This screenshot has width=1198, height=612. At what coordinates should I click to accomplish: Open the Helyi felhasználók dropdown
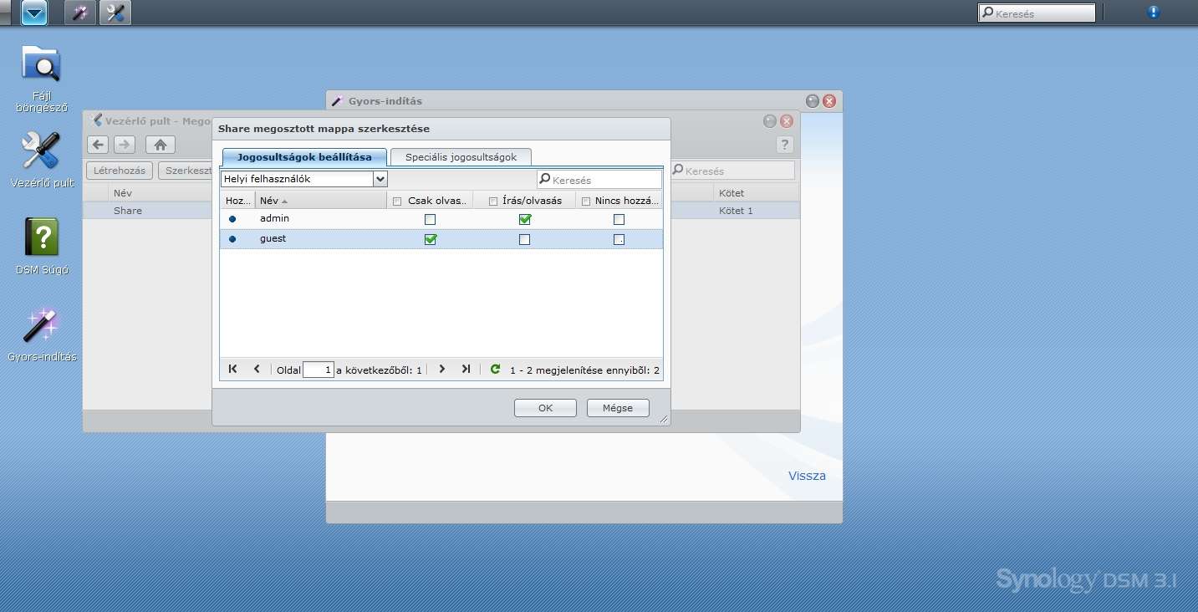(380, 179)
